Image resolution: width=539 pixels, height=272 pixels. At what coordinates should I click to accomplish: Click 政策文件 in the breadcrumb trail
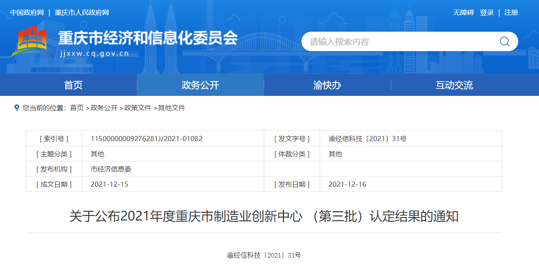tap(138, 108)
